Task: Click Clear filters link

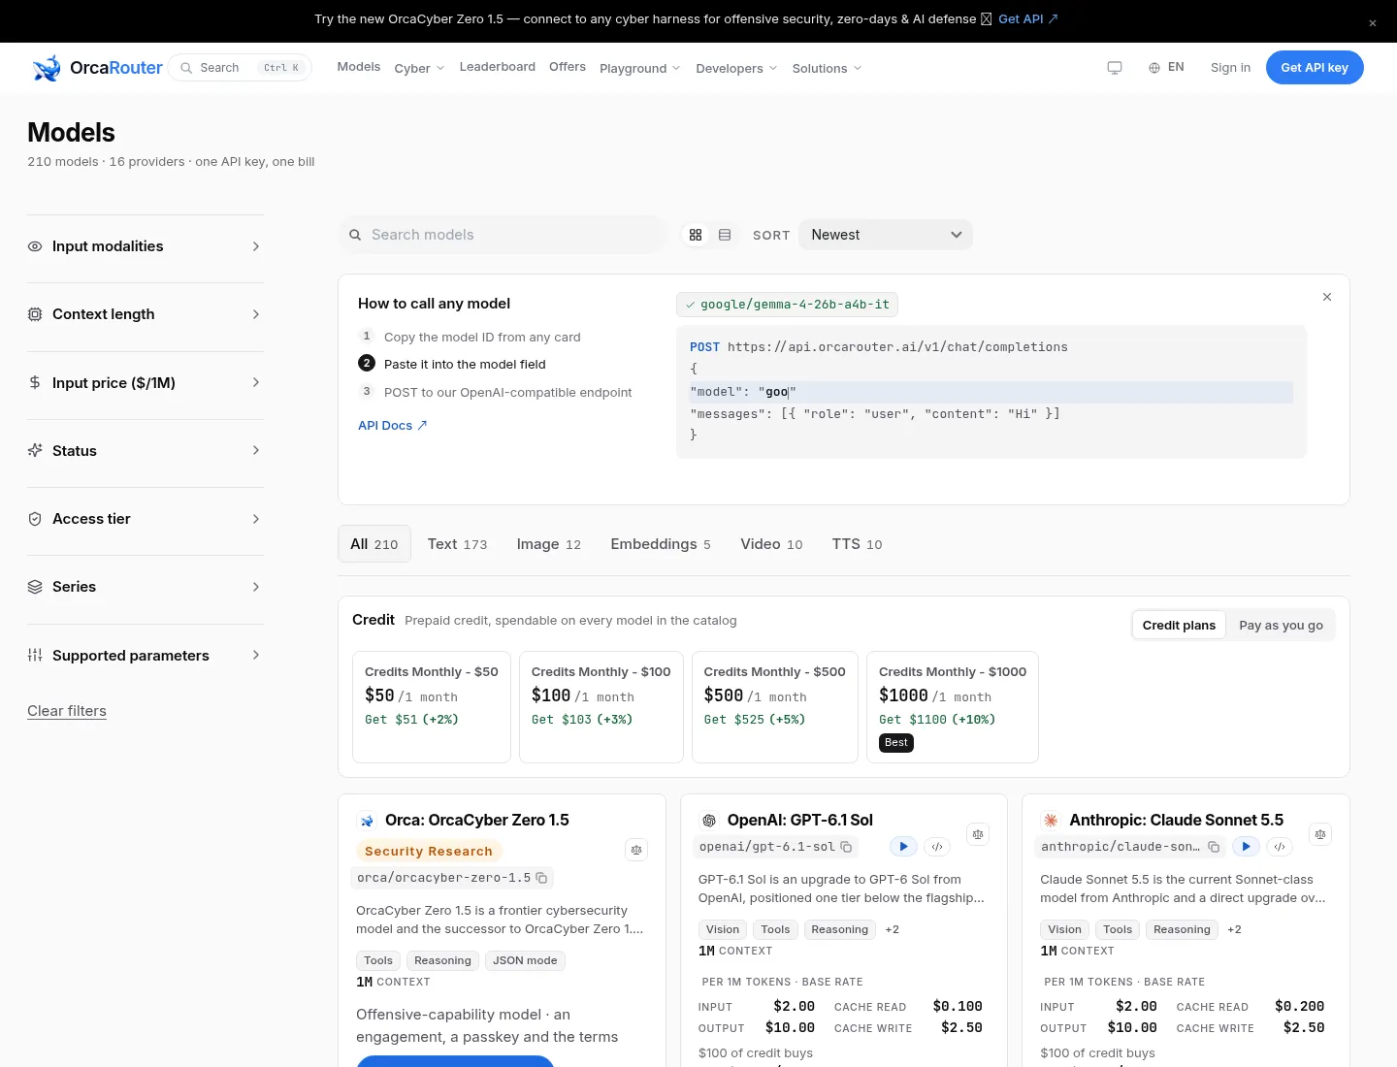Action: pyautogui.click(x=67, y=711)
